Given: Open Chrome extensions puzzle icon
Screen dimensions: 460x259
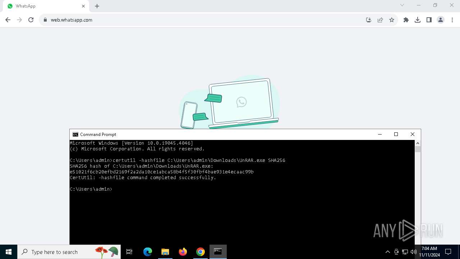Looking at the screenshot, I should click(x=406, y=20).
